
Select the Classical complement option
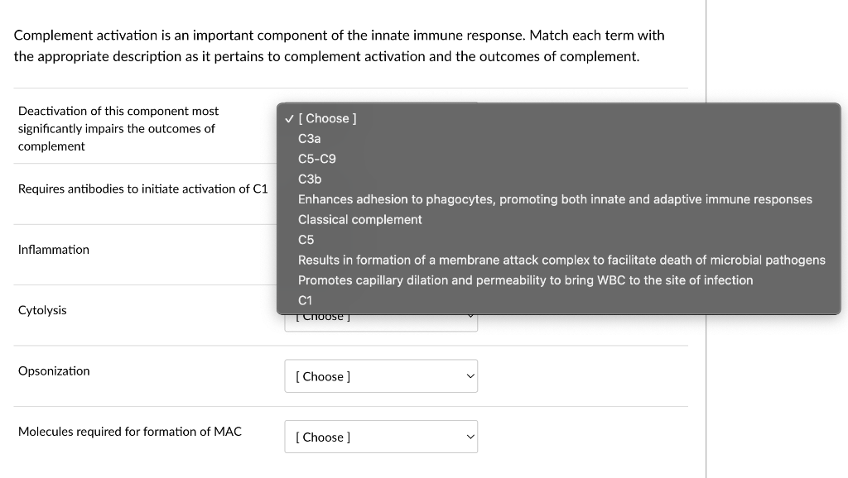pyautogui.click(x=359, y=219)
